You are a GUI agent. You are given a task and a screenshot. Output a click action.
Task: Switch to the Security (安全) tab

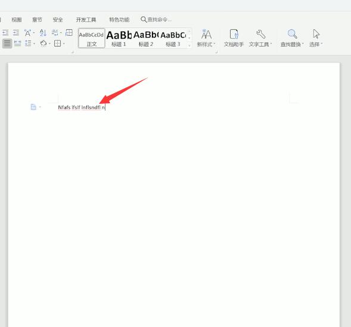[58, 20]
